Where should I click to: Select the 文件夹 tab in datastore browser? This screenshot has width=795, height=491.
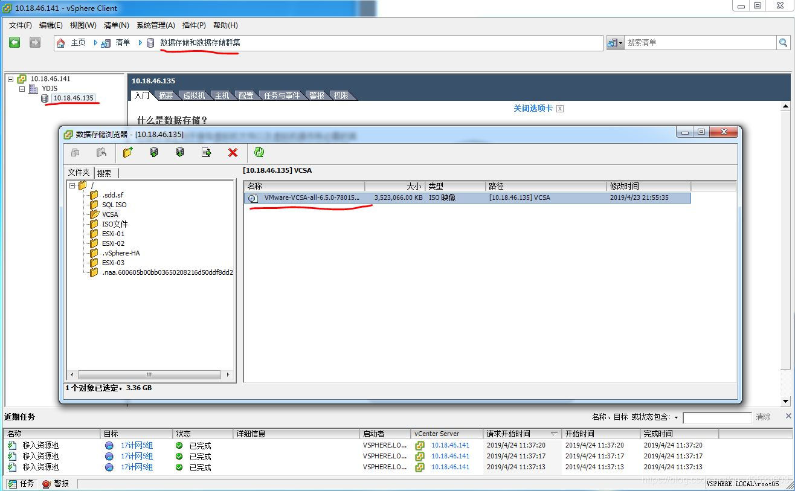(79, 173)
